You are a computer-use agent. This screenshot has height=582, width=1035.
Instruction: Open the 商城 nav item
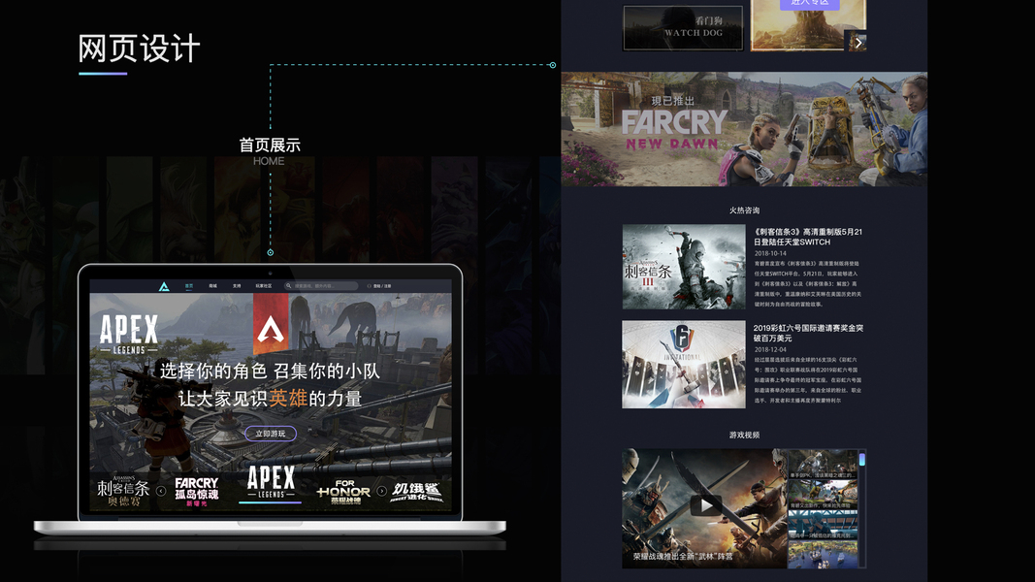click(x=212, y=286)
